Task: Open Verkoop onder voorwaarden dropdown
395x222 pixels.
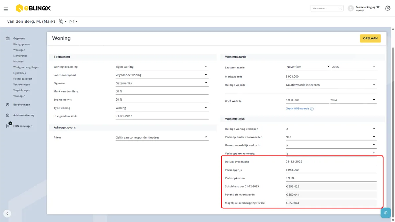Action: pos(331,137)
